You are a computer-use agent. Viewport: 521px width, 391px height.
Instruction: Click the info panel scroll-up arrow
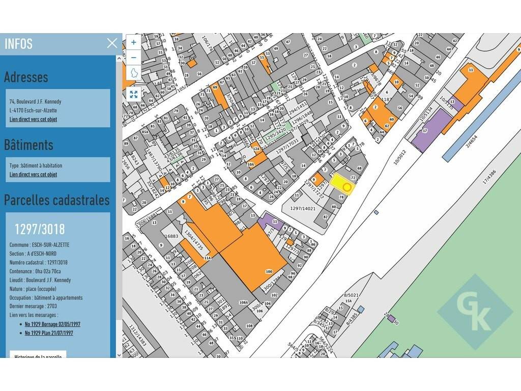click(x=120, y=59)
